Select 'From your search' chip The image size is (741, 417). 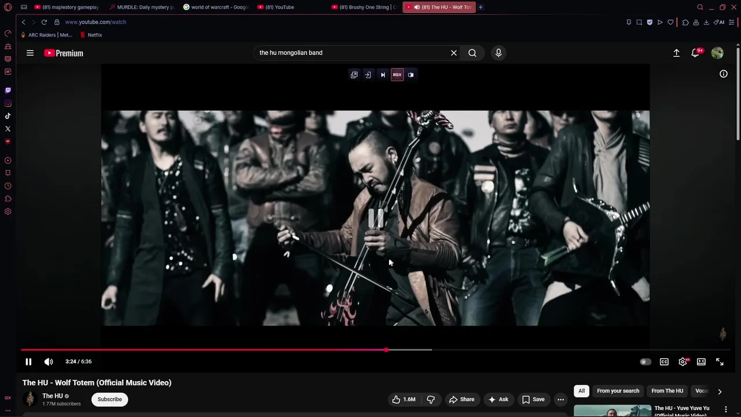pos(618,391)
